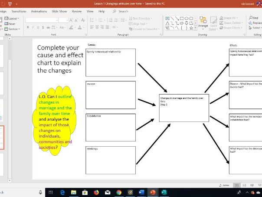Open Google Chrome from the taskbar
Viewport: 262px width, 197px height.
tap(119, 192)
